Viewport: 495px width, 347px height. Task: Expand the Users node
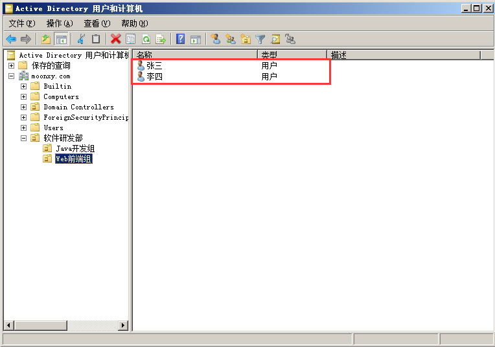[x=24, y=128]
